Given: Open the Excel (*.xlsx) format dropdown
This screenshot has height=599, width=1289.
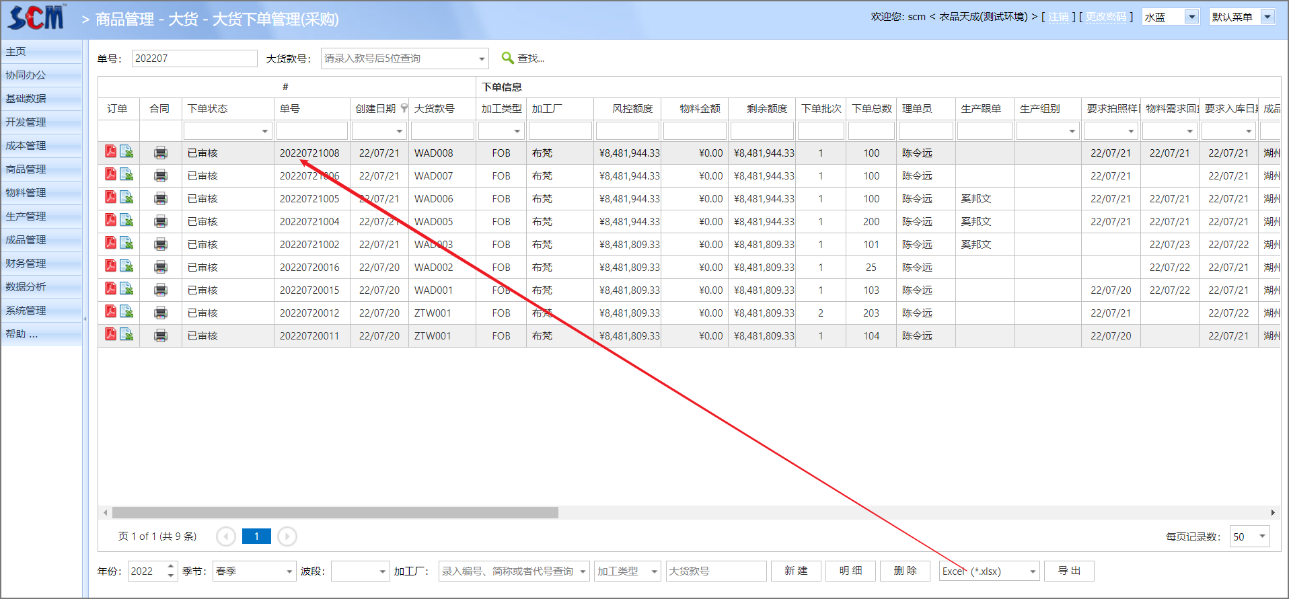Looking at the screenshot, I should [1032, 571].
